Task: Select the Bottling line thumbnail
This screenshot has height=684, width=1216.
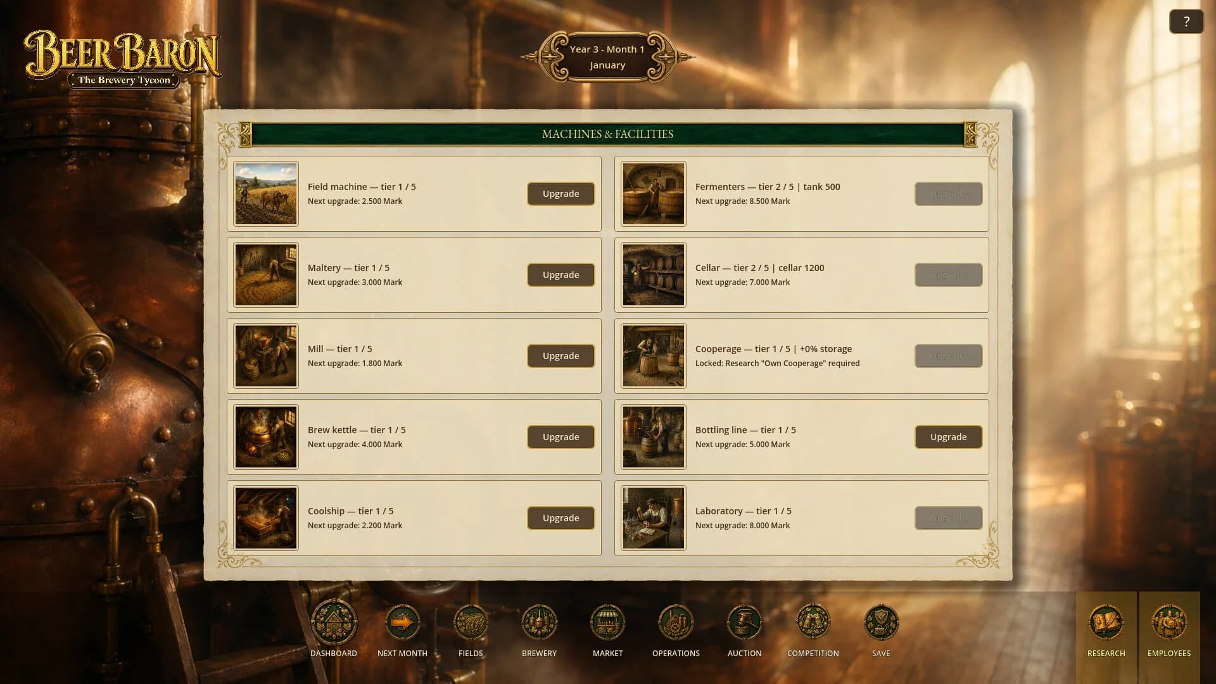Action: (x=654, y=437)
